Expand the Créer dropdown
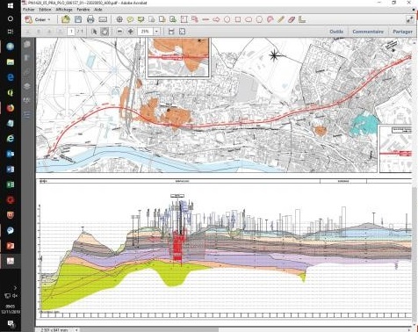 point(39,19)
